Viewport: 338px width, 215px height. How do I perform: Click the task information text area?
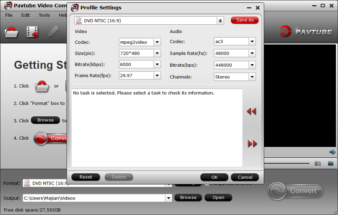[157, 128]
